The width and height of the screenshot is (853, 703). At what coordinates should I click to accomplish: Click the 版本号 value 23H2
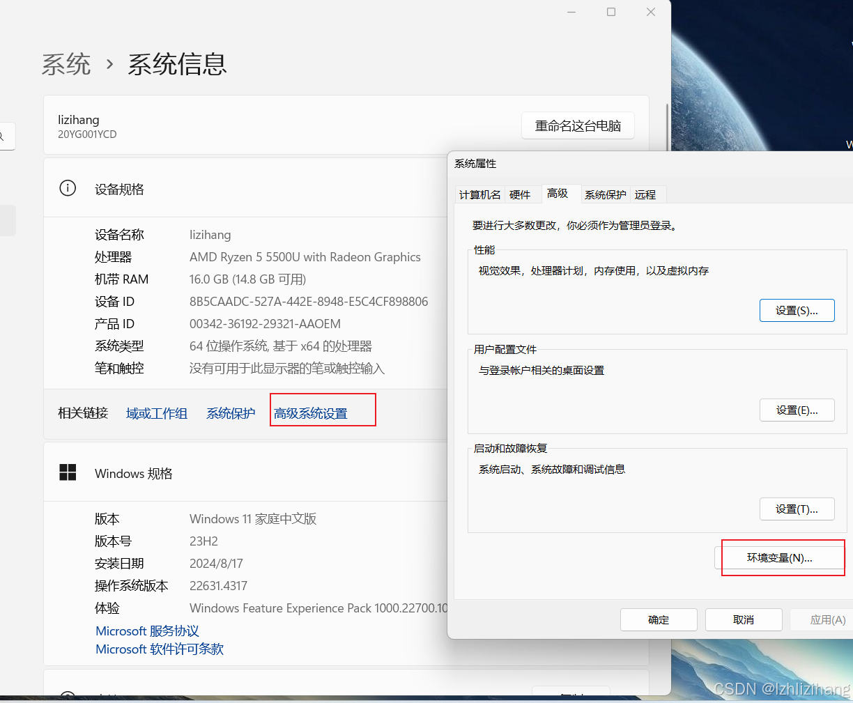pos(203,541)
